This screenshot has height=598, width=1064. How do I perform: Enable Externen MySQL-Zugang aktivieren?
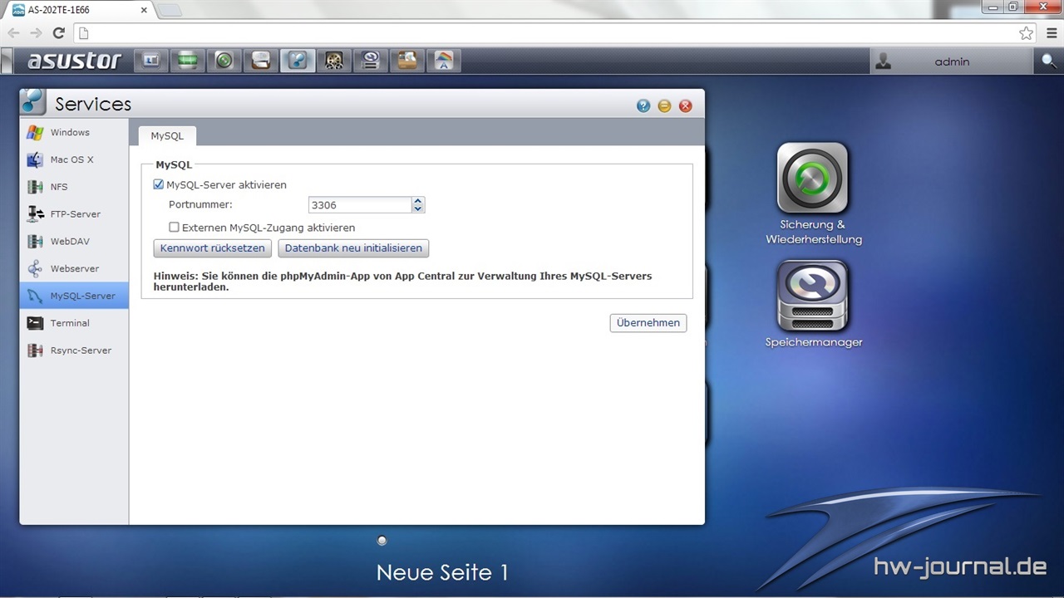(x=174, y=227)
